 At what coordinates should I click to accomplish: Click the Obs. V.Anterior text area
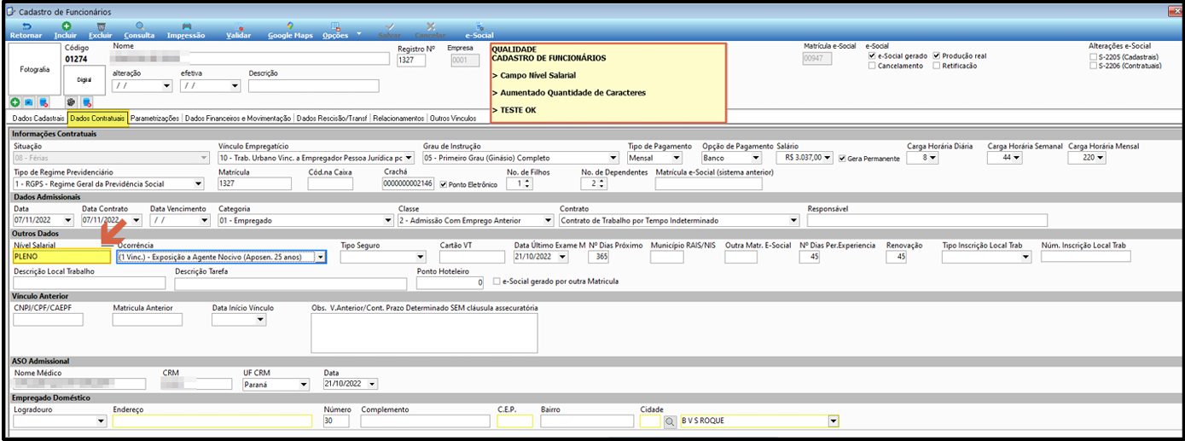coord(424,332)
